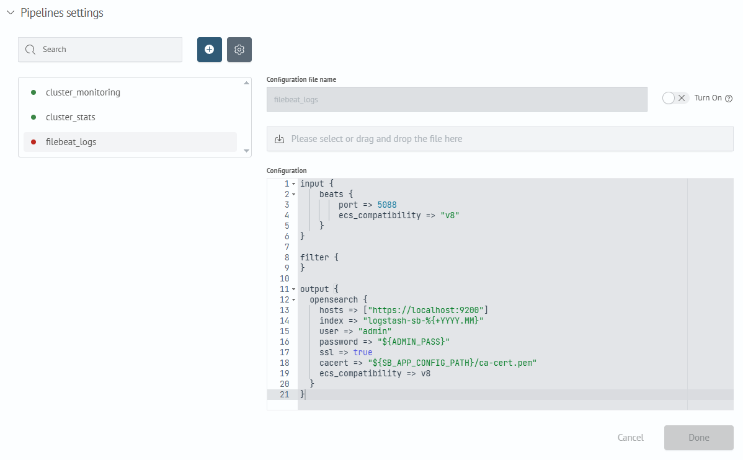Fold the beats block at line 2

tap(293, 195)
